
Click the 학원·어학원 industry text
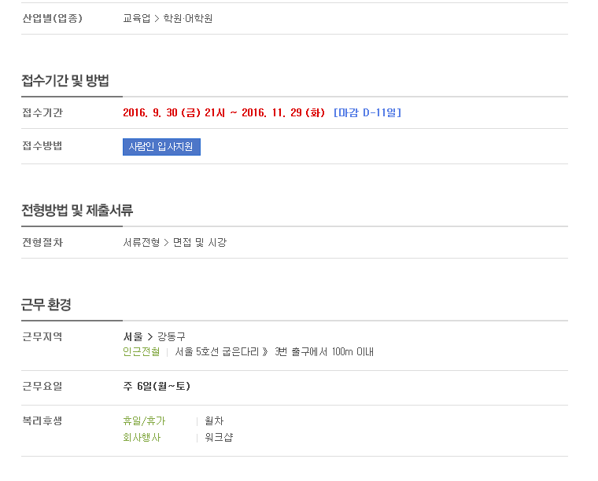(188, 18)
